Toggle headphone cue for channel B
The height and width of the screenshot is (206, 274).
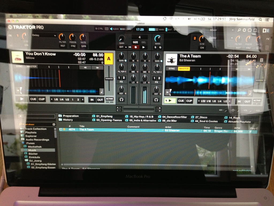point(156,100)
